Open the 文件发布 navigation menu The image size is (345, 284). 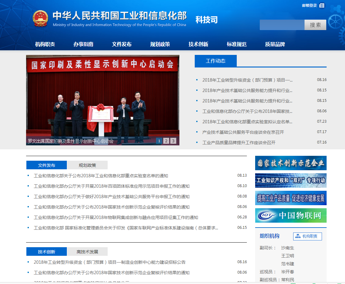point(122,44)
